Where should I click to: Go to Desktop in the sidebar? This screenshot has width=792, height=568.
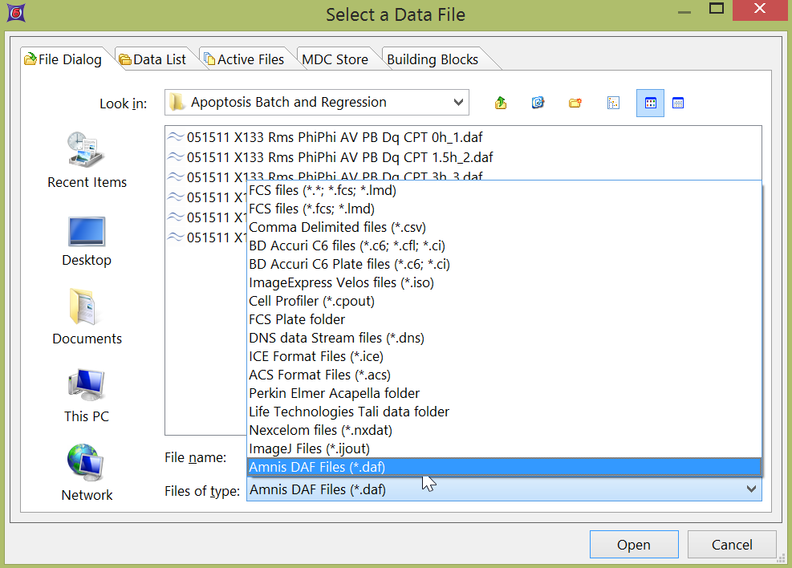[87, 239]
